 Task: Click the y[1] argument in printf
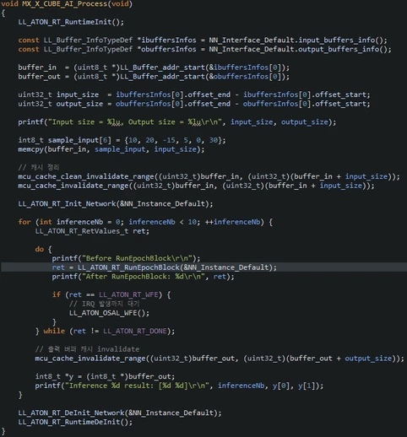[x=307, y=386]
